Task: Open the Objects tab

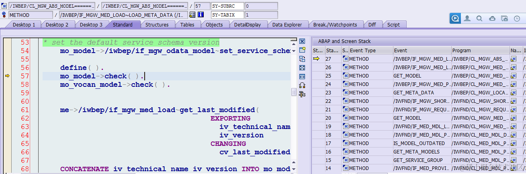Action: pos(214,25)
